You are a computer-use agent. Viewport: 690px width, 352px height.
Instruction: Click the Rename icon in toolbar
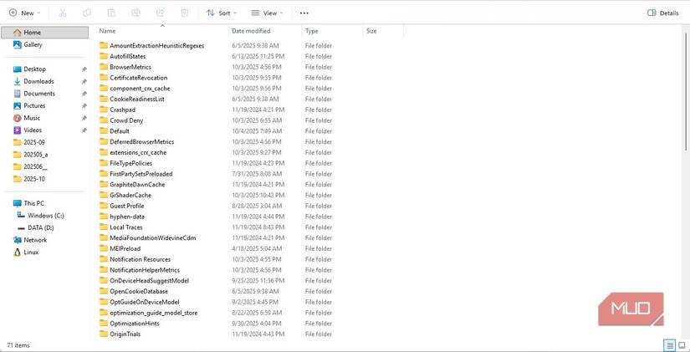pos(136,13)
